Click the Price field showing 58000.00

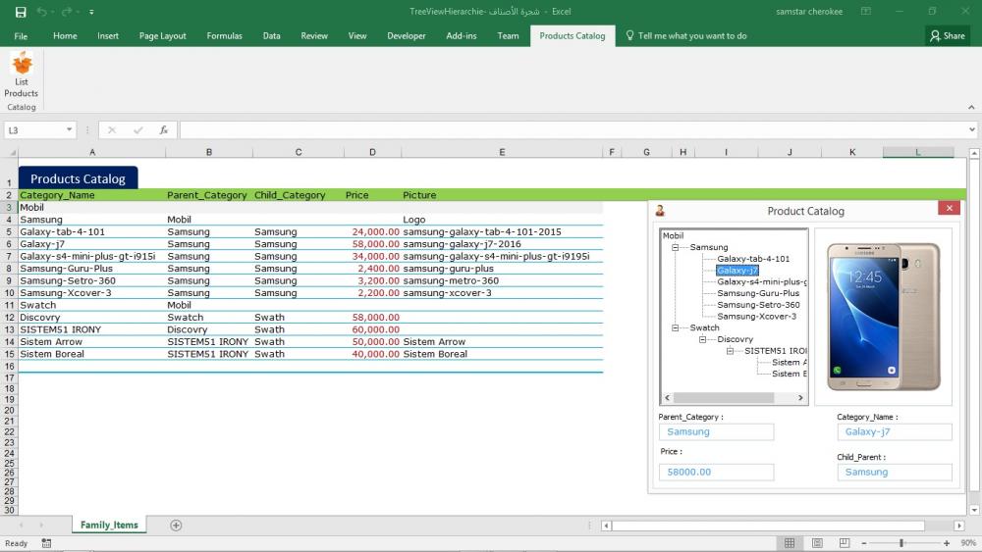[717, 472]
